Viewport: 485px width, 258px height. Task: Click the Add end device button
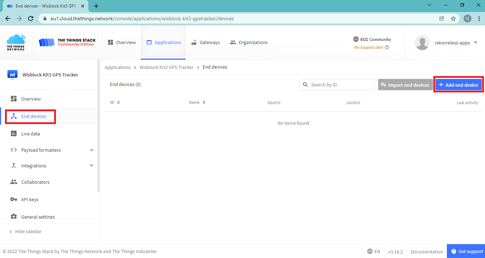pyautogui.click(x=458, y=85)
